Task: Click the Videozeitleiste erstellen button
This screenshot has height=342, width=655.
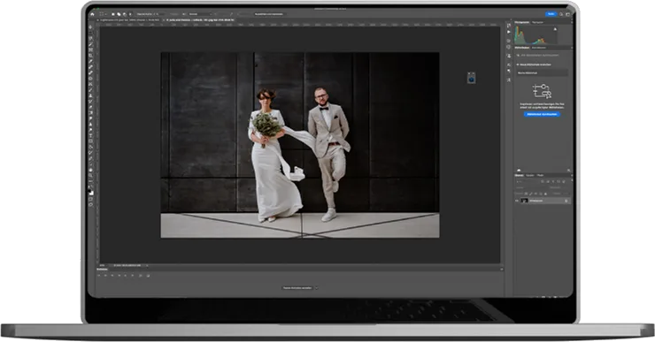Action: point(297,288)
